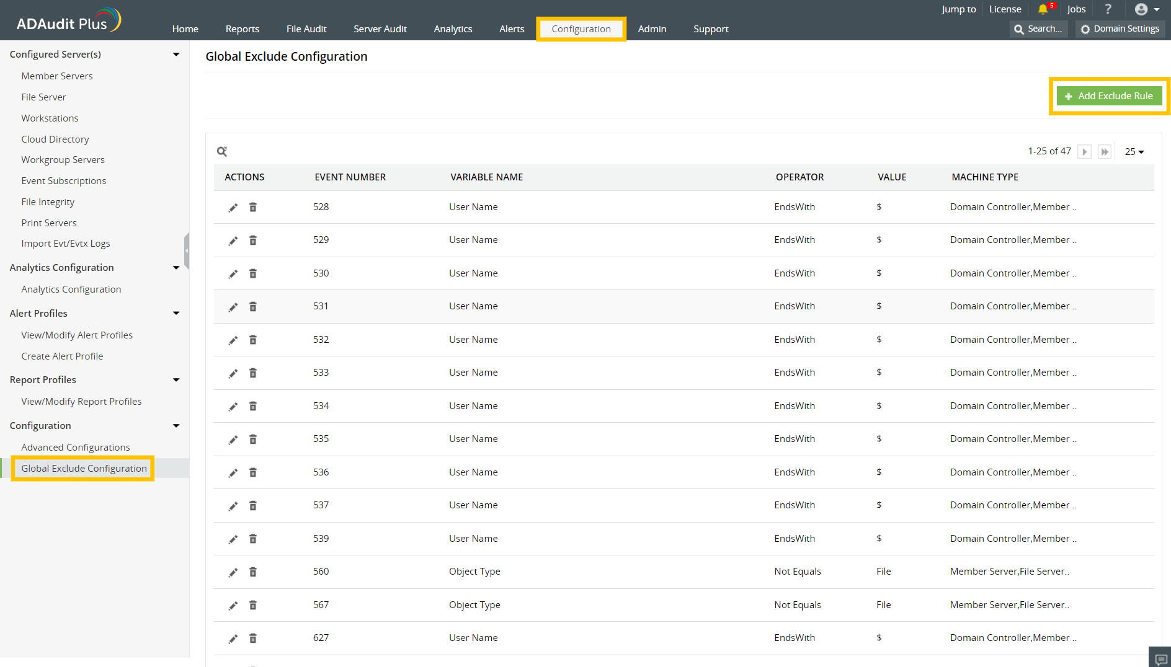This screenshot has width=1171, height=667.
Task: Expand the user account dropdown arrow
Action: 1157,9
